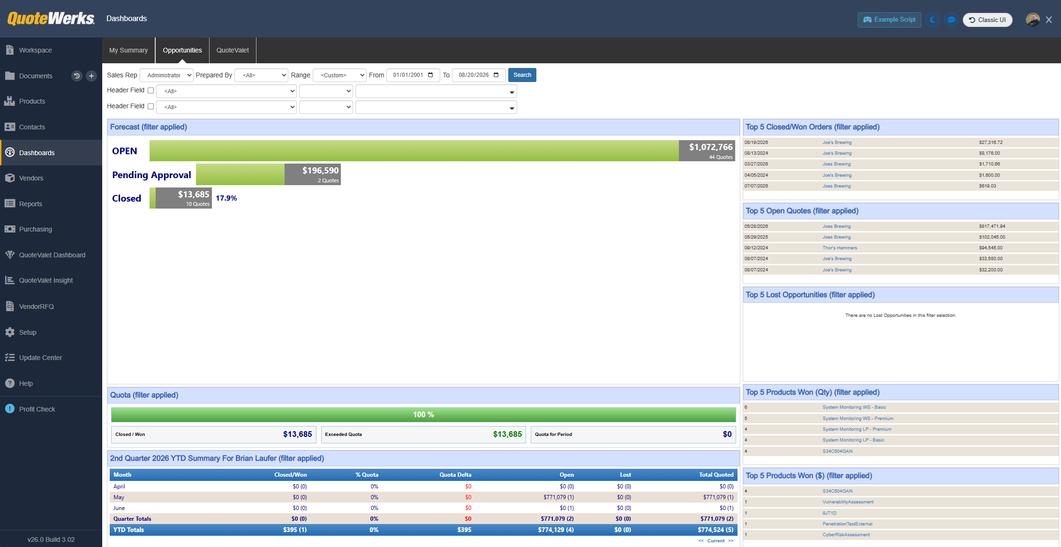
Task: Click the Current quarter link
Action: click(716, 540)
